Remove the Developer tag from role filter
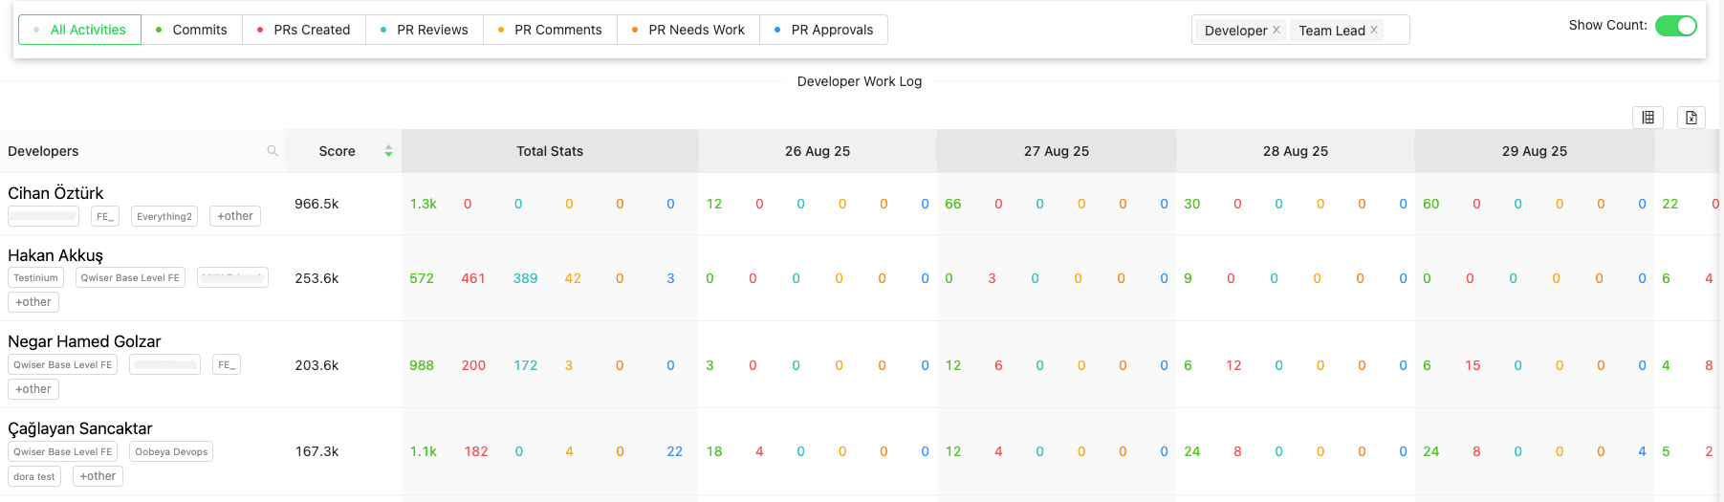 tap(1276, 30)
